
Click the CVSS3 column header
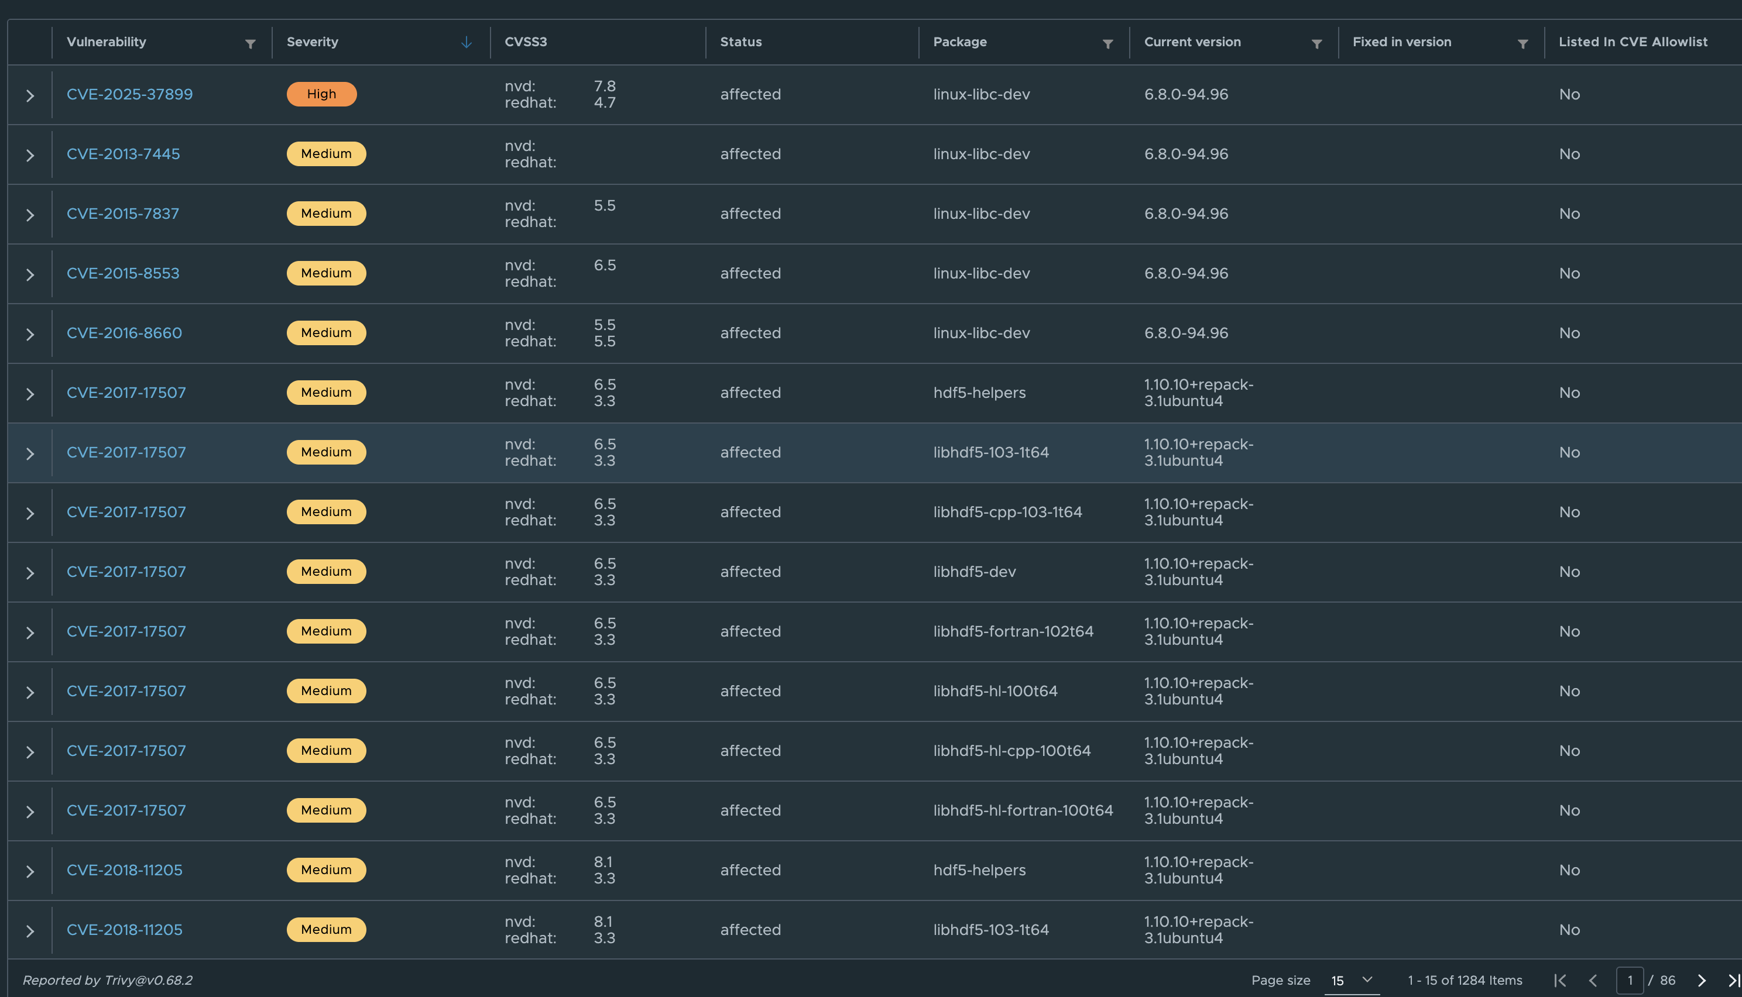(526, 42)
